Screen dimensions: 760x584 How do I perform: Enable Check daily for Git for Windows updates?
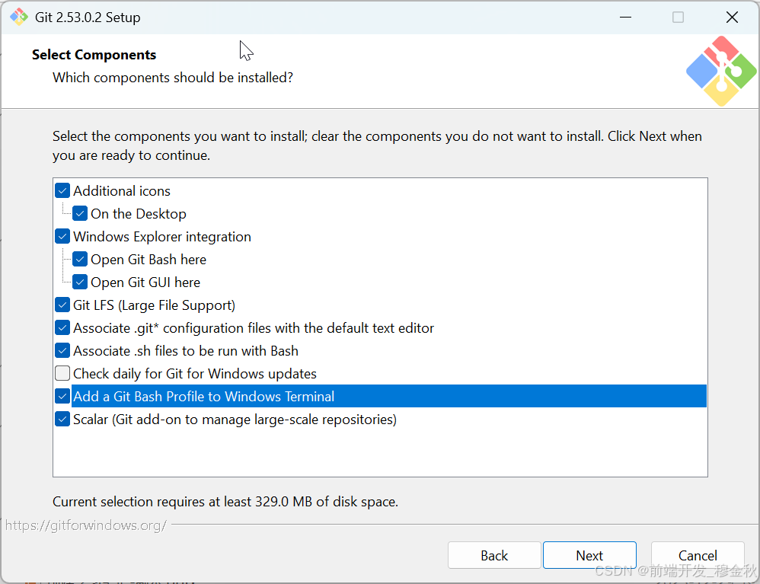(x=62, y=373)
